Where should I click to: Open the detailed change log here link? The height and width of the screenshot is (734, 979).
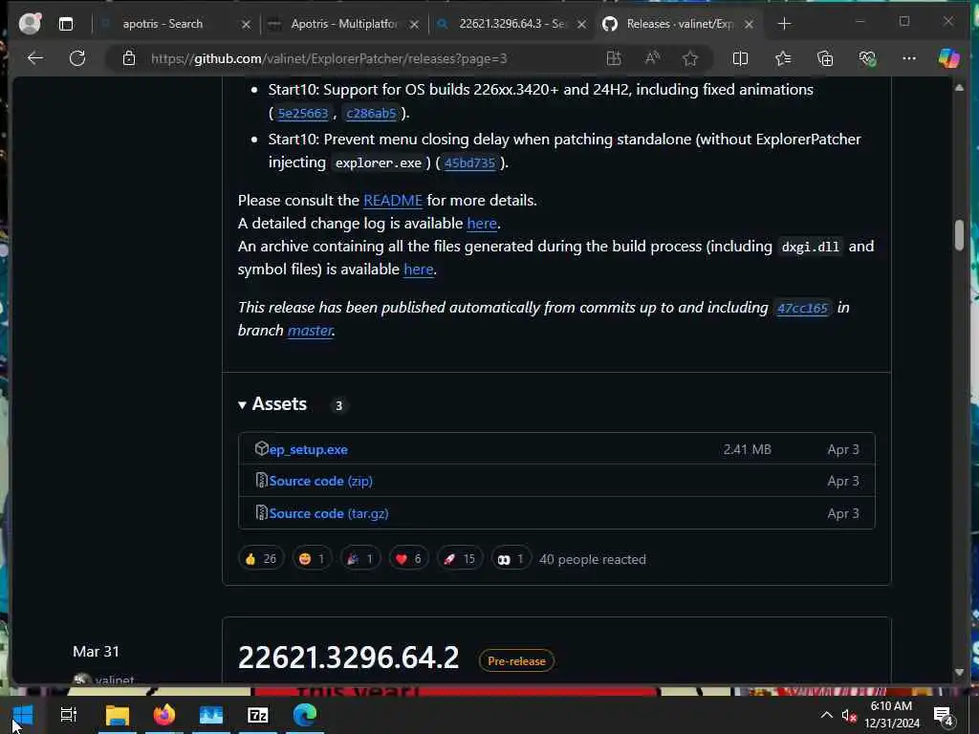point(482,224)
